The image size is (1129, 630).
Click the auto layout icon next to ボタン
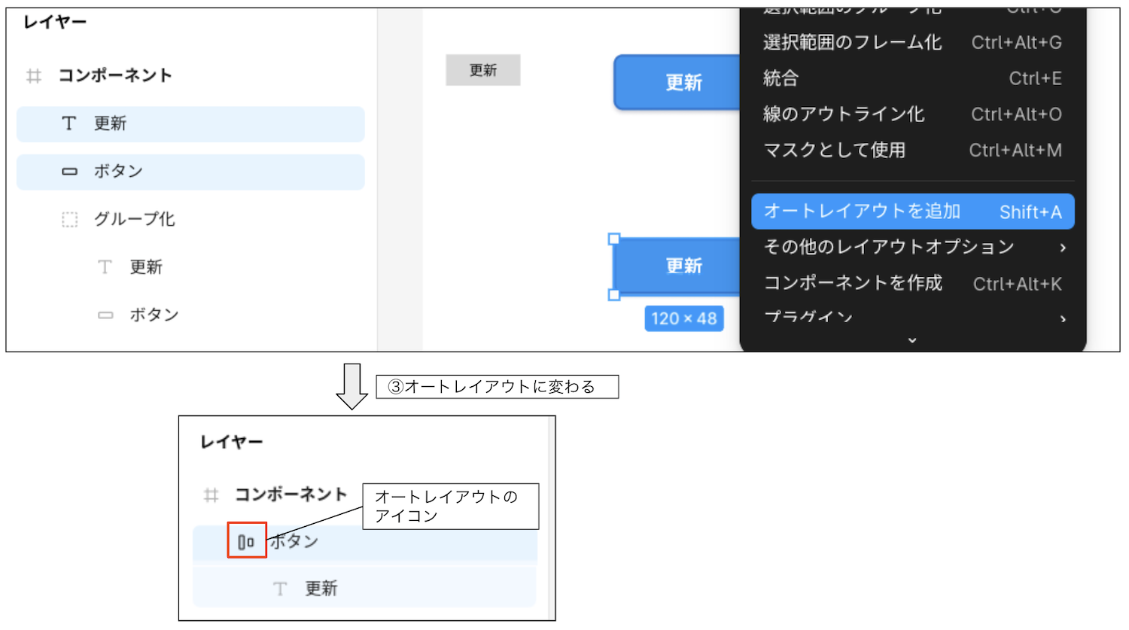(246, 542)
